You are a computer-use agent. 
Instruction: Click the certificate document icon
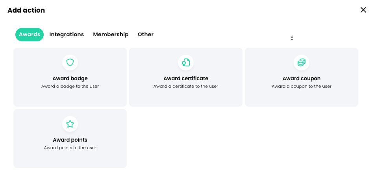pyautogui.click(x=186, y=62)
